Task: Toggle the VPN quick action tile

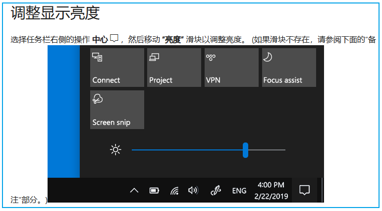Action: pyautogui.click(x=231, y=68)
